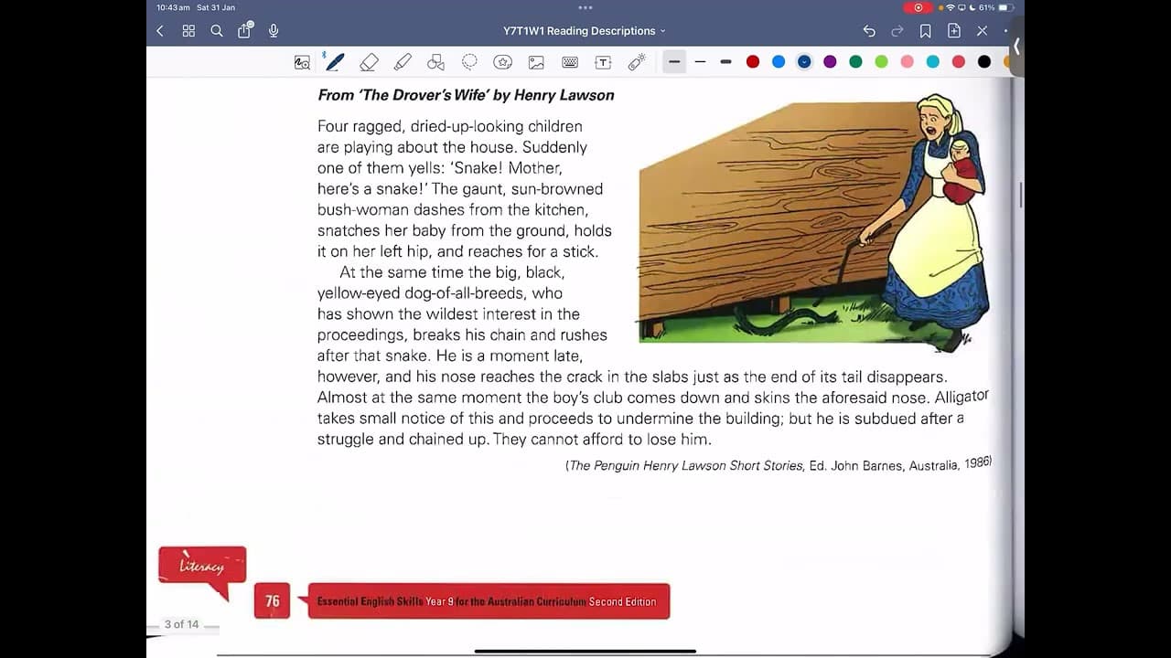The image size is (1171, 658).
Task: Bookmark this page
Action: coord(926,31)
